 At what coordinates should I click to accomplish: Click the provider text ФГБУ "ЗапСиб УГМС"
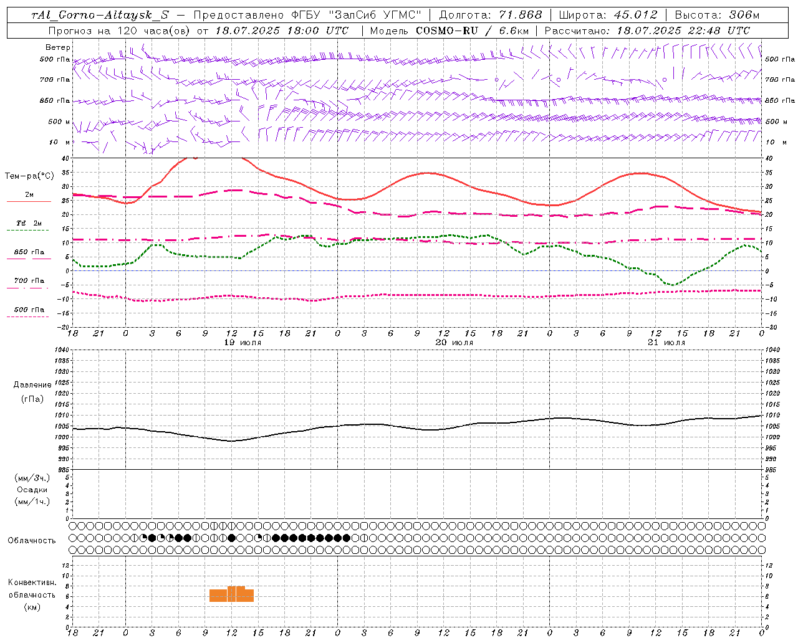click(x=356, y=15)
